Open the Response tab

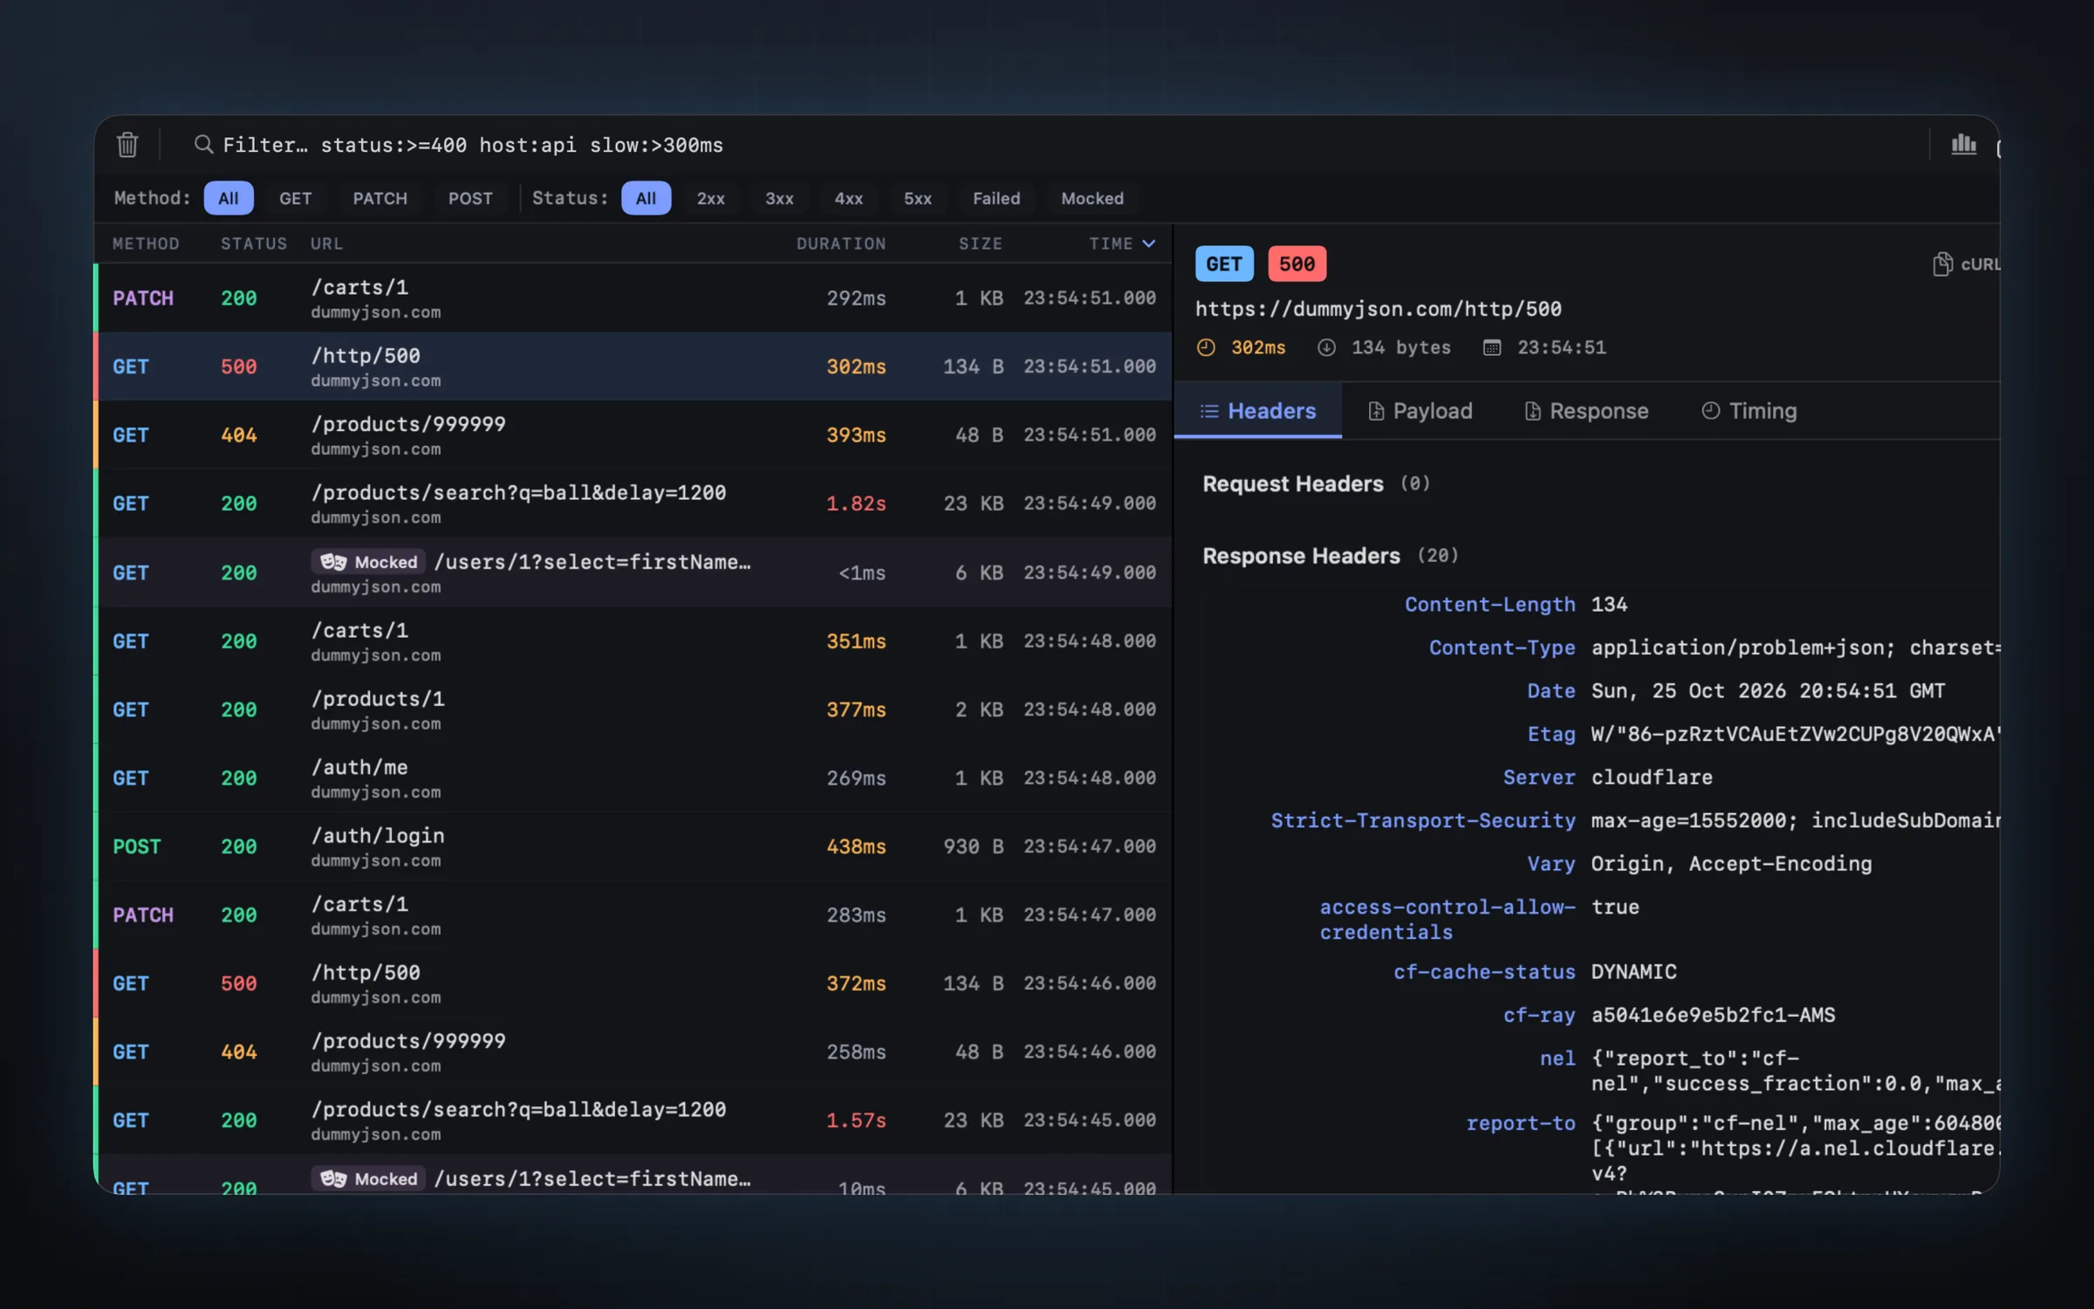click(x=1586, y=411)
